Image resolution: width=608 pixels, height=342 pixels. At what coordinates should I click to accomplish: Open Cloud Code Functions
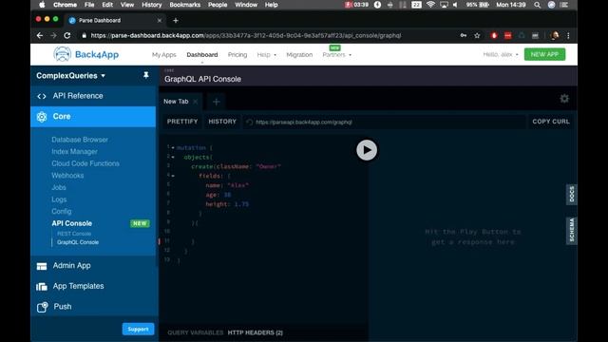tap(85, 163)
